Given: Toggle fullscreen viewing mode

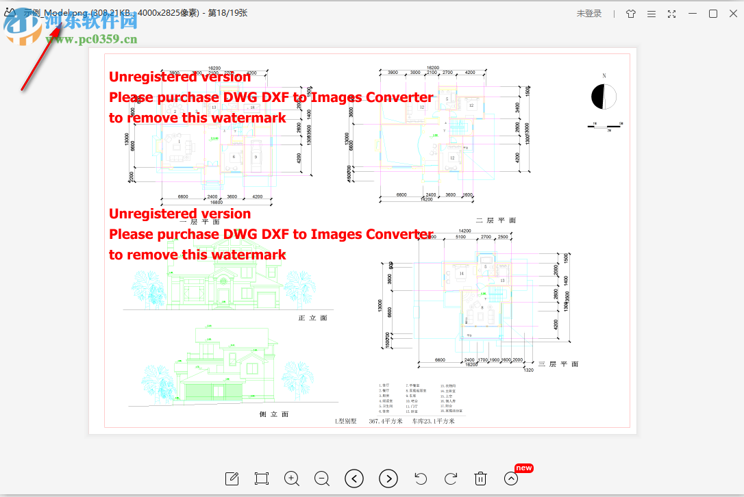Looking at the screenshot, I should tap(671, 13).
